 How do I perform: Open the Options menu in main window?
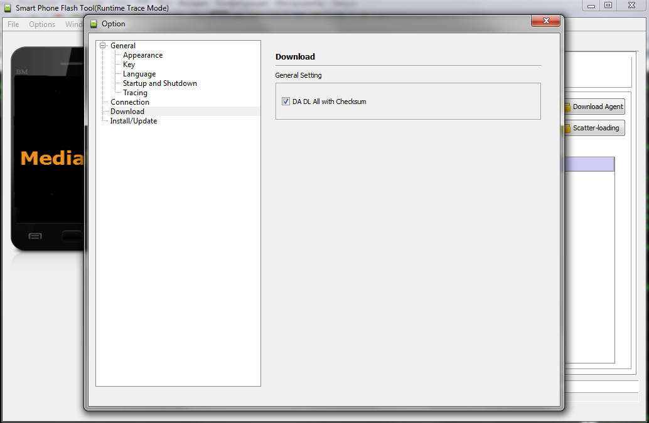click(42, 24)
